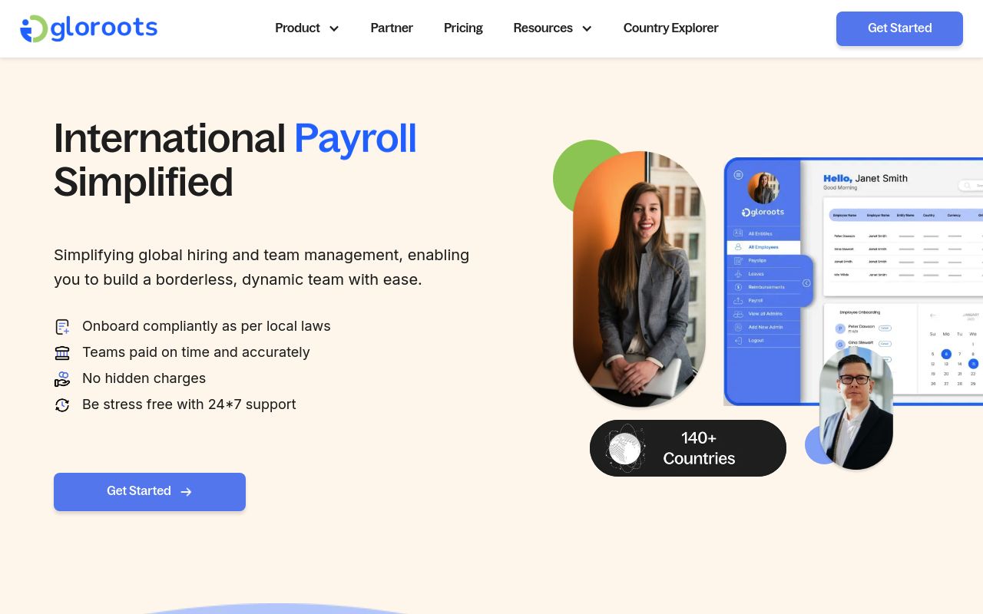Go to the Pricing page
983x614 pixels.
[463, 28]
